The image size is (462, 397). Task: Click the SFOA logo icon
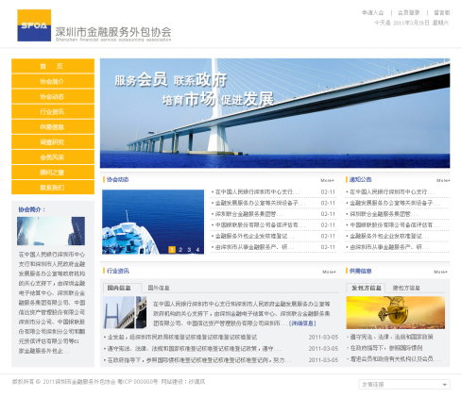pos(34,25)
